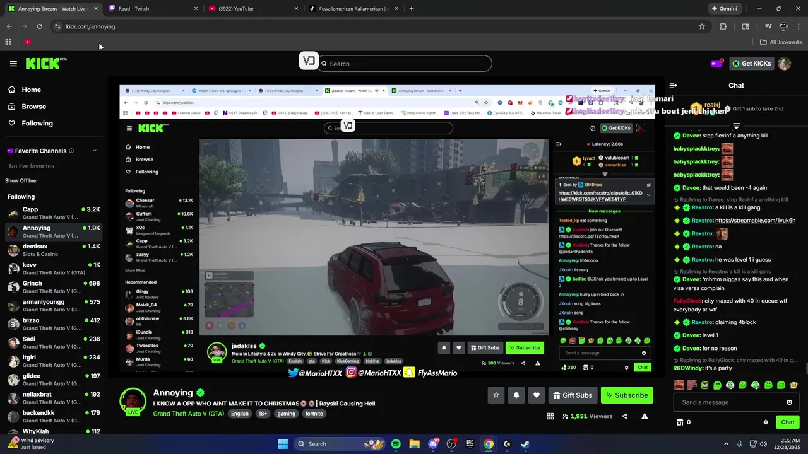
Task: Open nellaxbrat channel in Following list
Action: 54,399
